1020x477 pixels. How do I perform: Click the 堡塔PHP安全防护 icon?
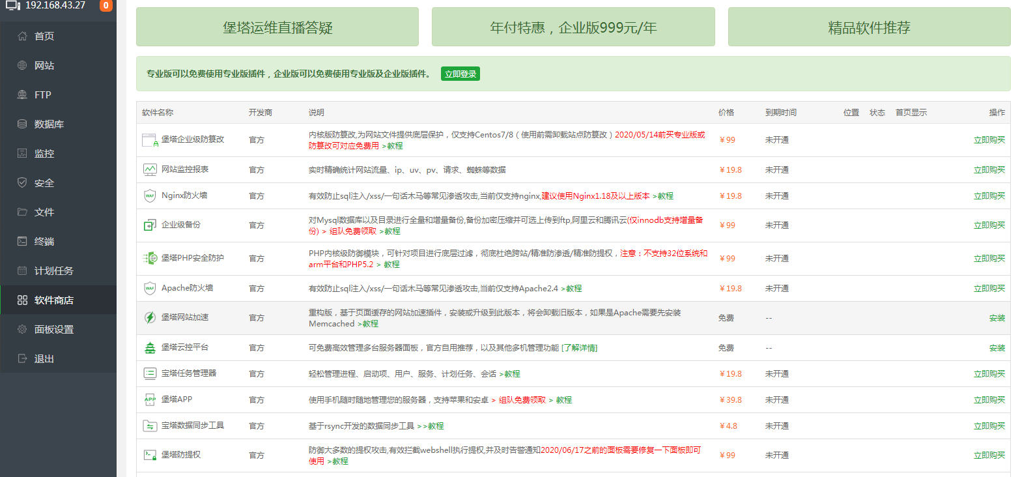pos(150,258)
